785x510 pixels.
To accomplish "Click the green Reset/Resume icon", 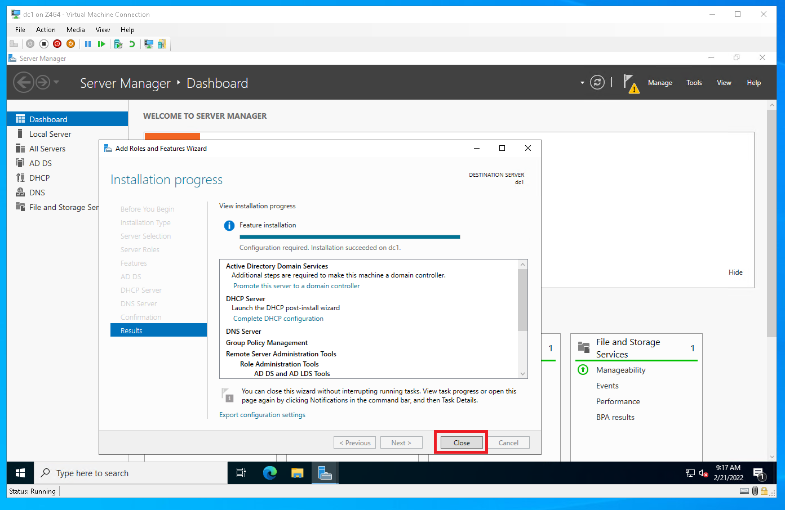I will [101, 44].
